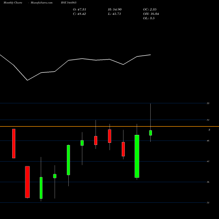Click the "OL: 3.5" reading
Screen dimensions: 219x219
point(148,18)
